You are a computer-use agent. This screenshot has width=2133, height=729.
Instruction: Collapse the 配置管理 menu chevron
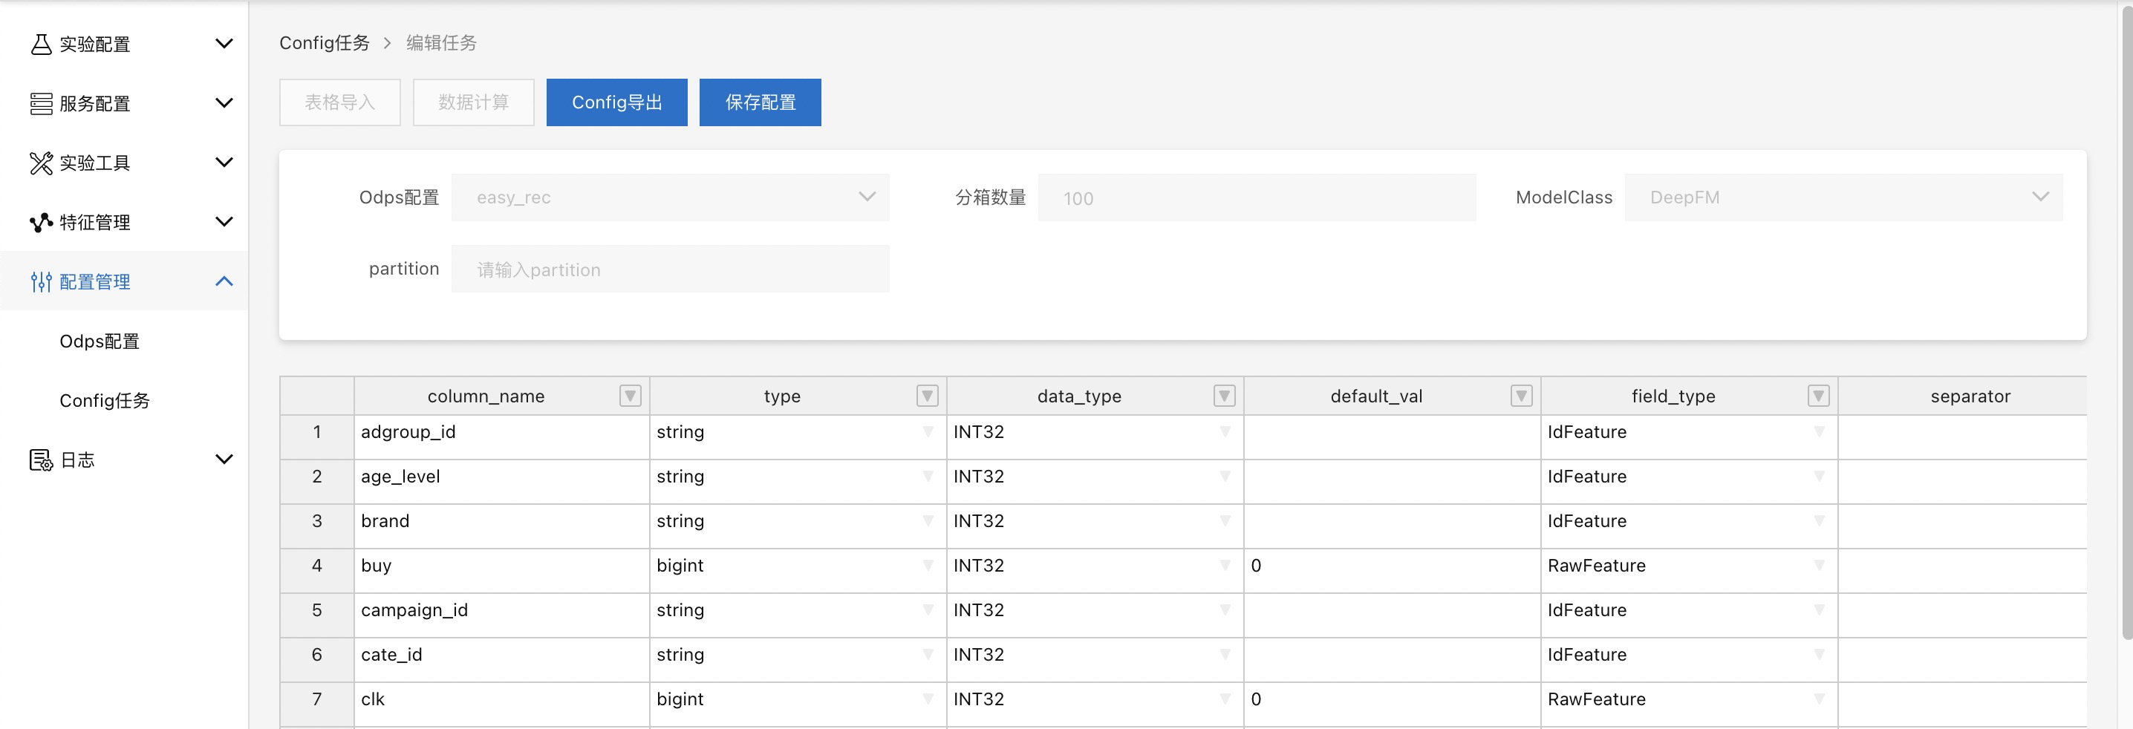point(224,281)
